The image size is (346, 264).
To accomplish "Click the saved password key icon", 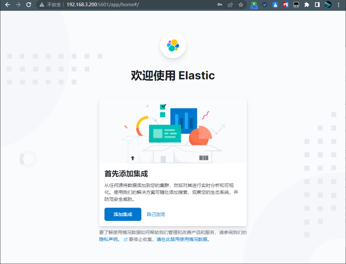I will (219, 5).
